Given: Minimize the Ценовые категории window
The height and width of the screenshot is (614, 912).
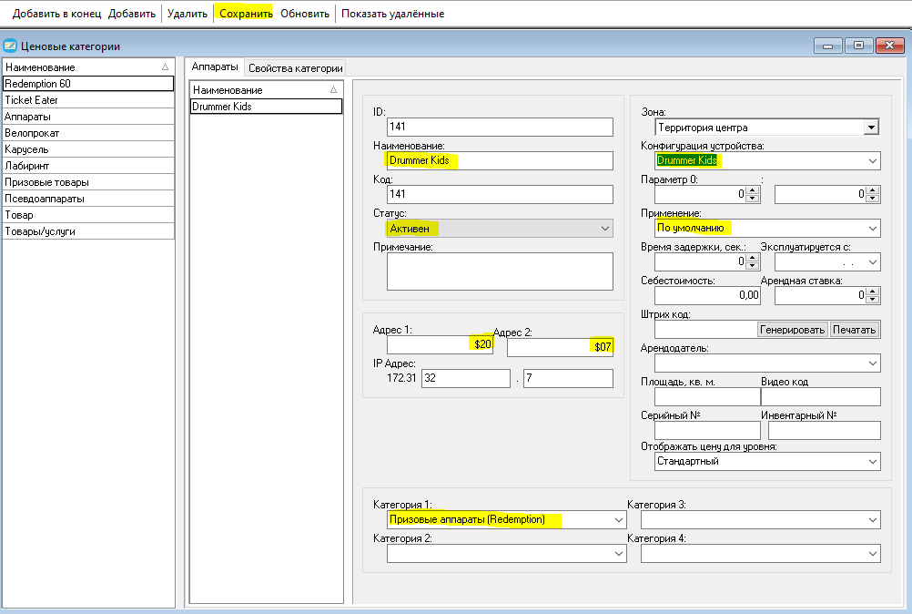Looking at the screenshot, I should click(828, 46).
